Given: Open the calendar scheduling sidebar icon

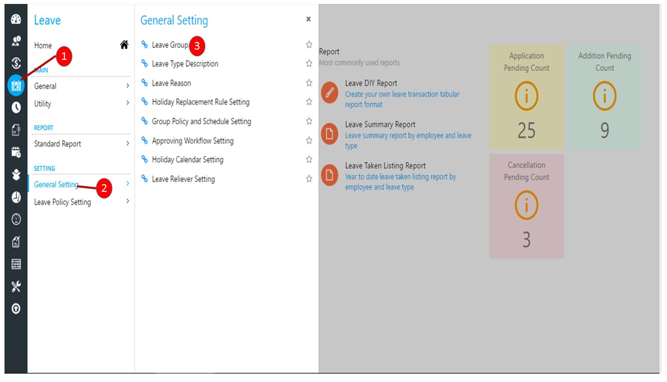Looking at the screenshot, I should coord(16,152).
